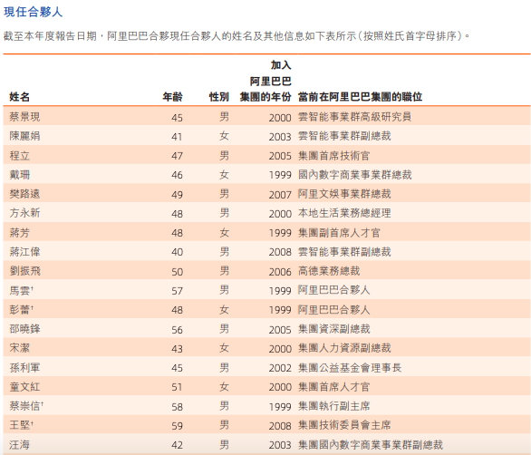Click the name 馬雲 with footnote mark
This screenshot has height=455, width=531.
pos(22,290)
